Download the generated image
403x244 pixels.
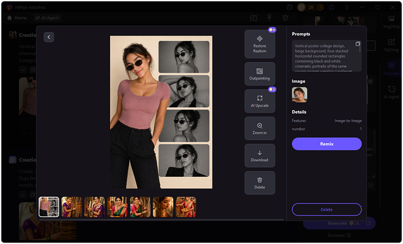coord(260,156)
